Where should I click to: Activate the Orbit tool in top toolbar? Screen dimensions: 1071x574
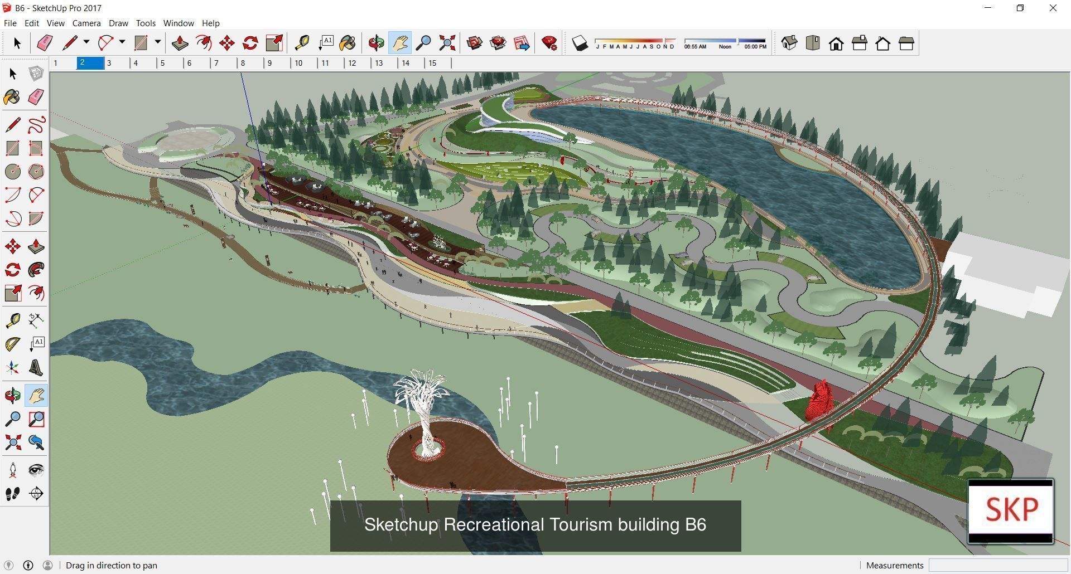point(376,43)
